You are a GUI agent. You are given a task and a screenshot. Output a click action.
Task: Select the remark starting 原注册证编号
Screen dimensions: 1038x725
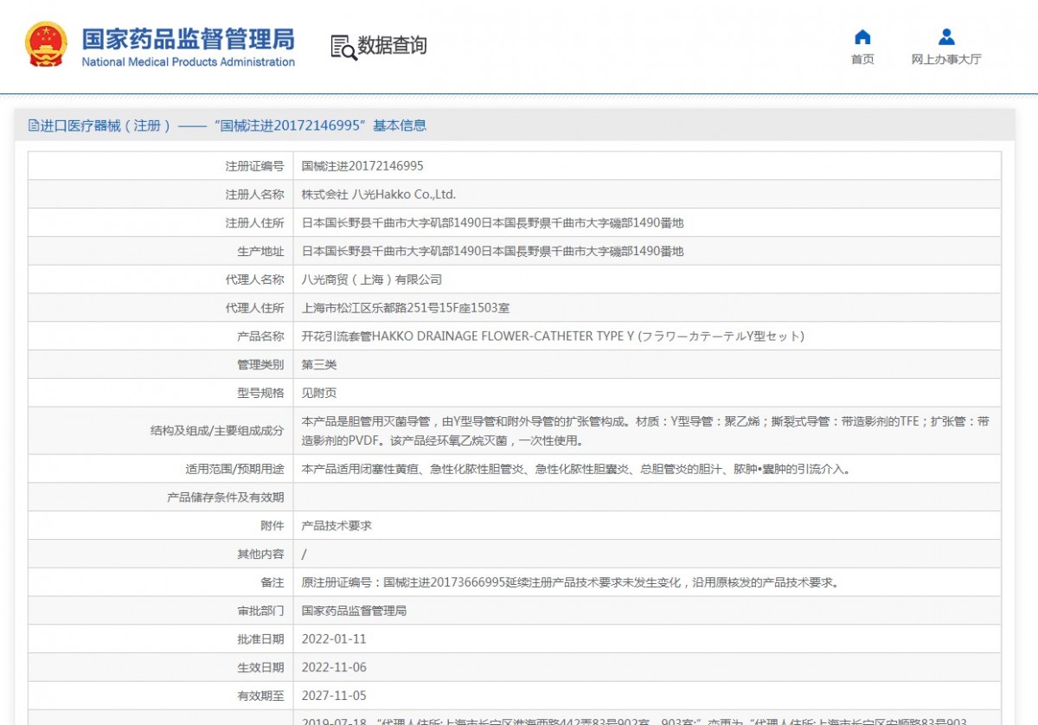click(570, 583)
